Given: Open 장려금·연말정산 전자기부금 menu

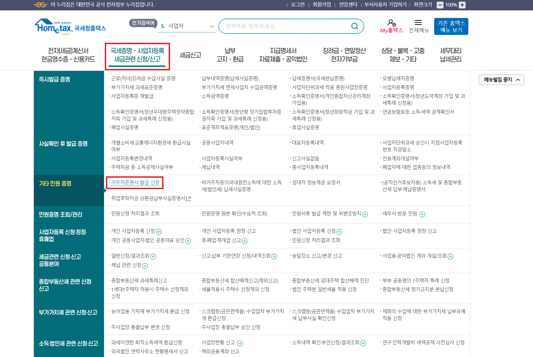Looking at the screenshot, I should click(x=344, y=55).
